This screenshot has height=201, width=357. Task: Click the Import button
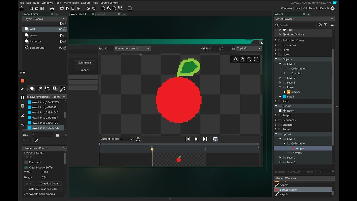point(85,70)
